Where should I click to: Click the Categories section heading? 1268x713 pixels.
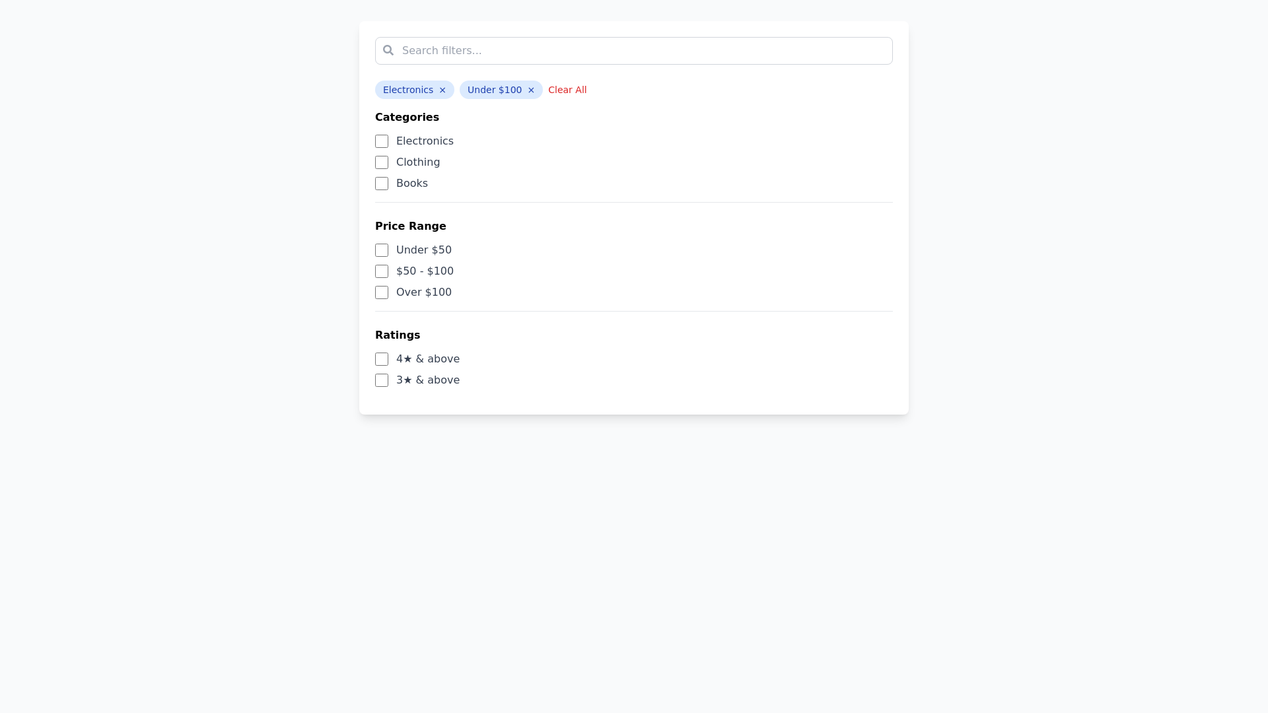[407, 117]
